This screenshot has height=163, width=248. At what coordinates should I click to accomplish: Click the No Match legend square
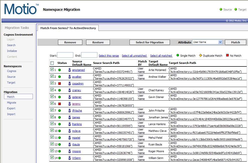coord(227,55)
